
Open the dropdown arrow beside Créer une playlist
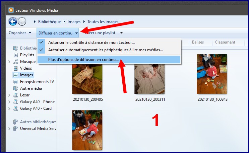tap(121, 33)
